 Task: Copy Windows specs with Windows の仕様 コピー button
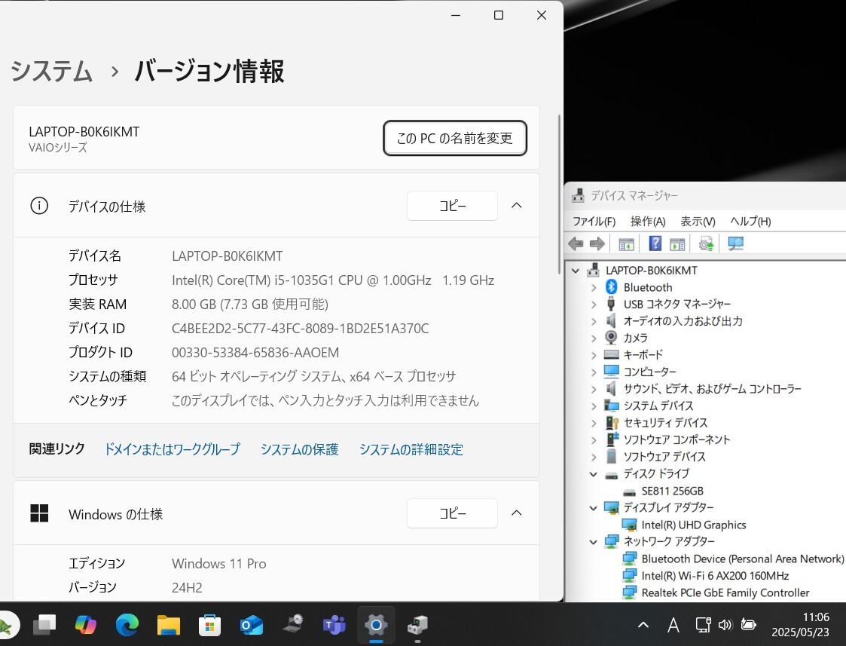[452, 513]
